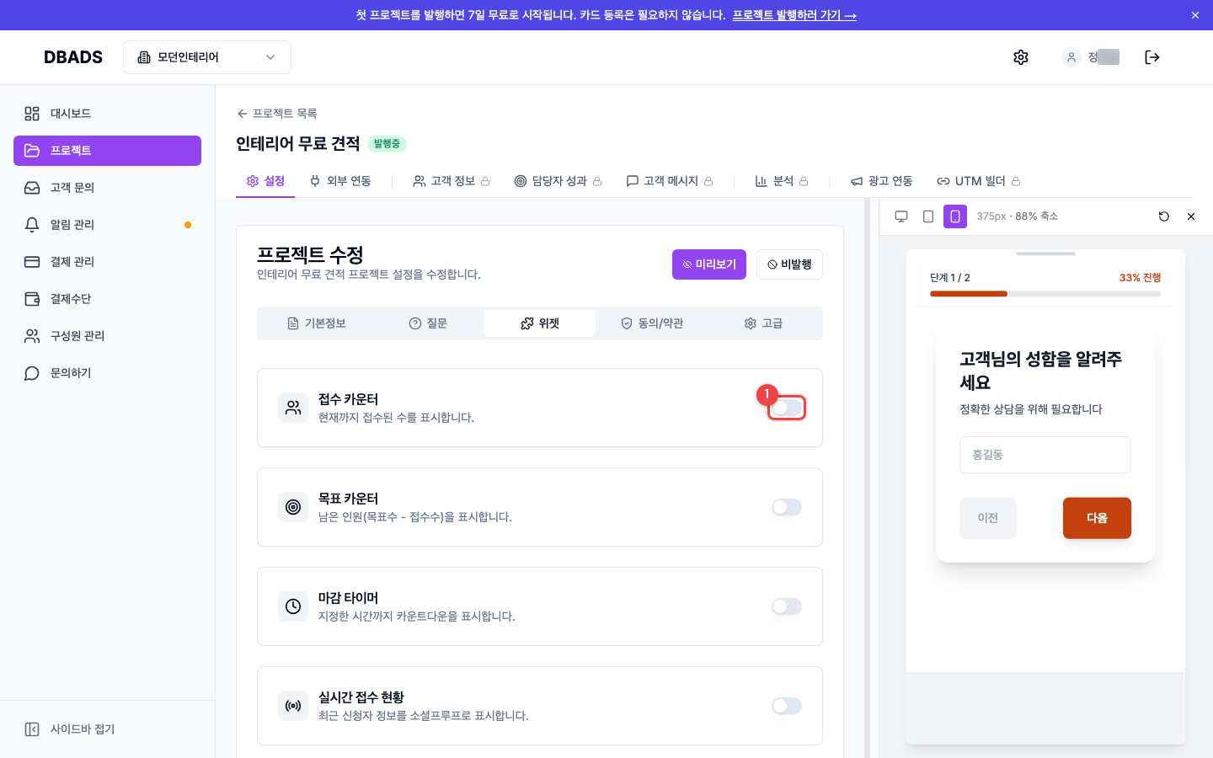Image resolution: width=1213 pixels, height=758 pixels.
Task: Click the 비발행 button
Action: pyautogui.click(x=789, y=264)
